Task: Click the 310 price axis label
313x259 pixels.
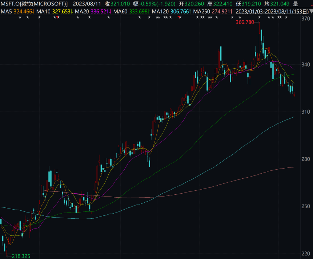Action: pos(306,112)
